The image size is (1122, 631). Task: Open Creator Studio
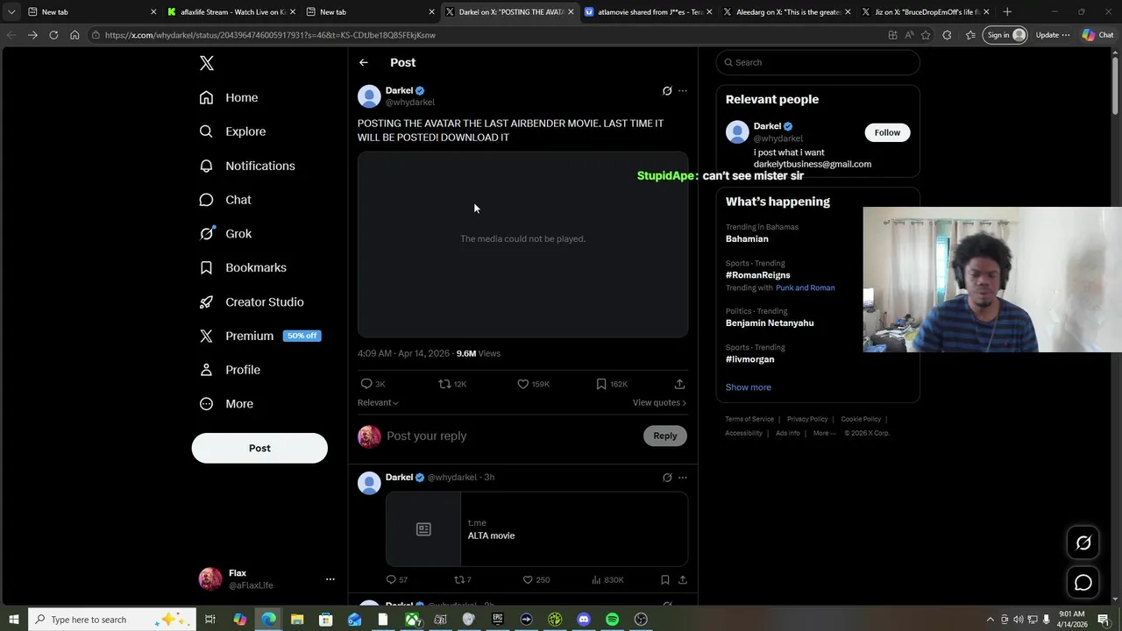click(x=252, y=301)
